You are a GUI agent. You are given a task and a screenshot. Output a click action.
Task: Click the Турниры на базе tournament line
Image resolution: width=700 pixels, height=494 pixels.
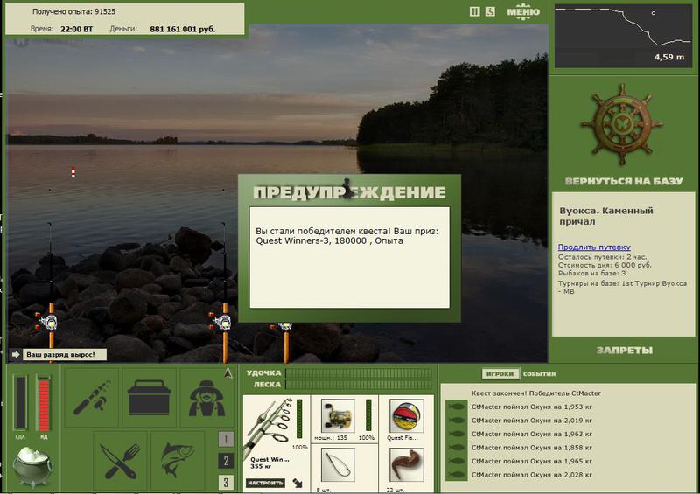click(622, 288)
